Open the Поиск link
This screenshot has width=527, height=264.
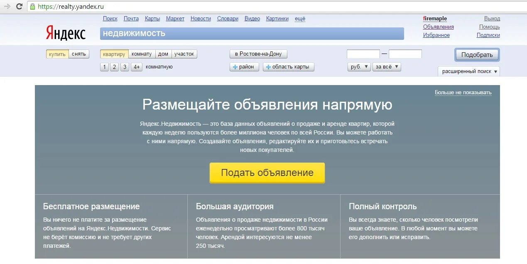click(110, 19)
